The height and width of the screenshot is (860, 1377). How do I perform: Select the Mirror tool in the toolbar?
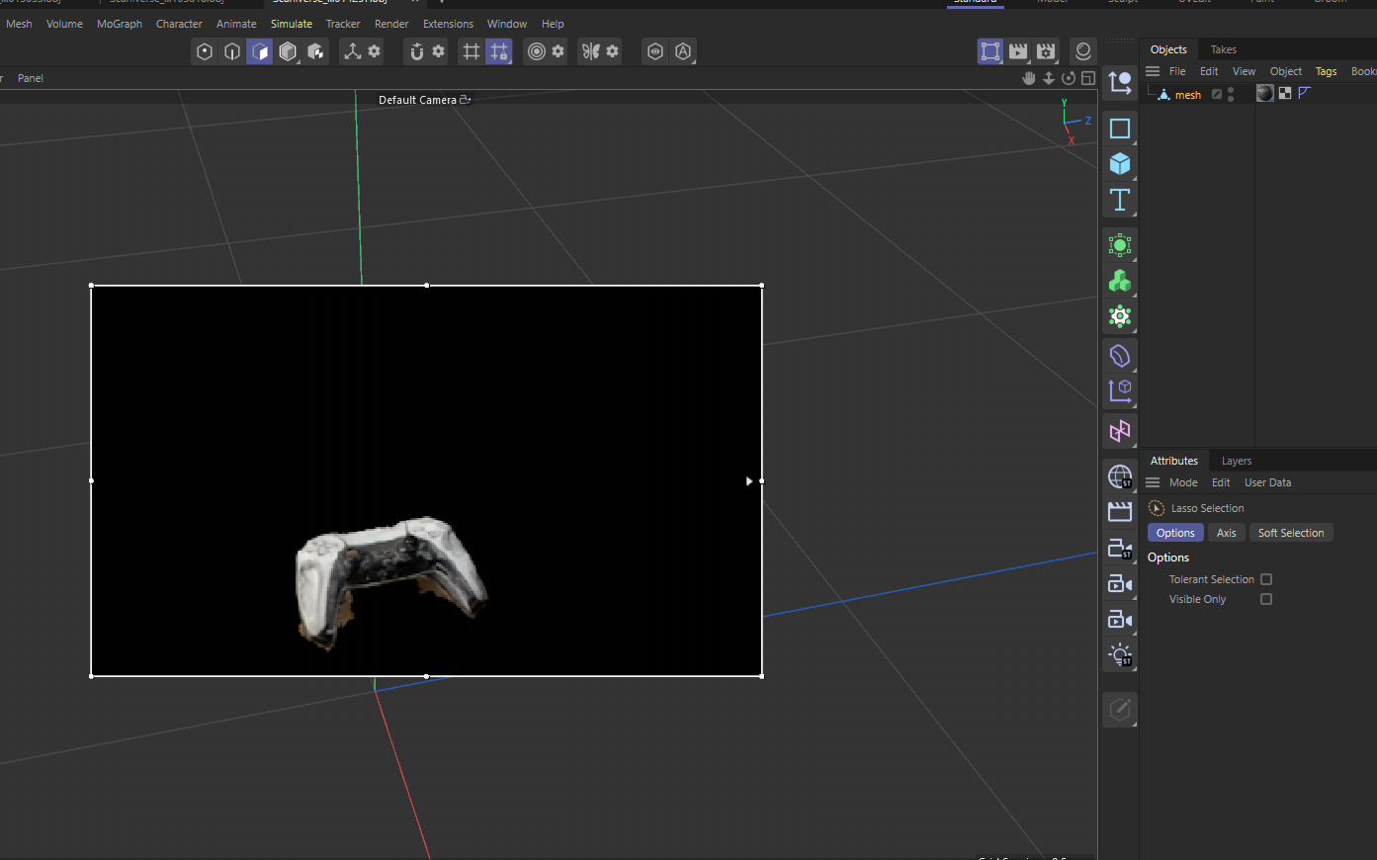click(592, 51)
